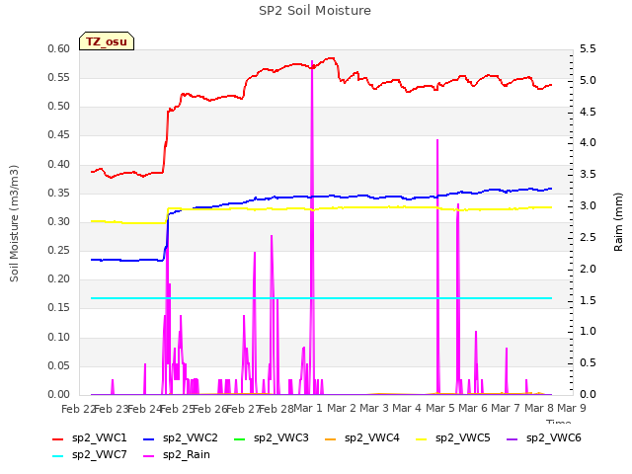The image size is (632, 474).
Task: Click the 3.0 right axis value
Action: click(588, 206)
